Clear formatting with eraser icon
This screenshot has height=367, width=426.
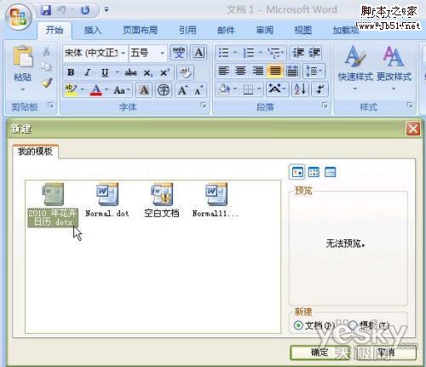[x=186, y=72]
